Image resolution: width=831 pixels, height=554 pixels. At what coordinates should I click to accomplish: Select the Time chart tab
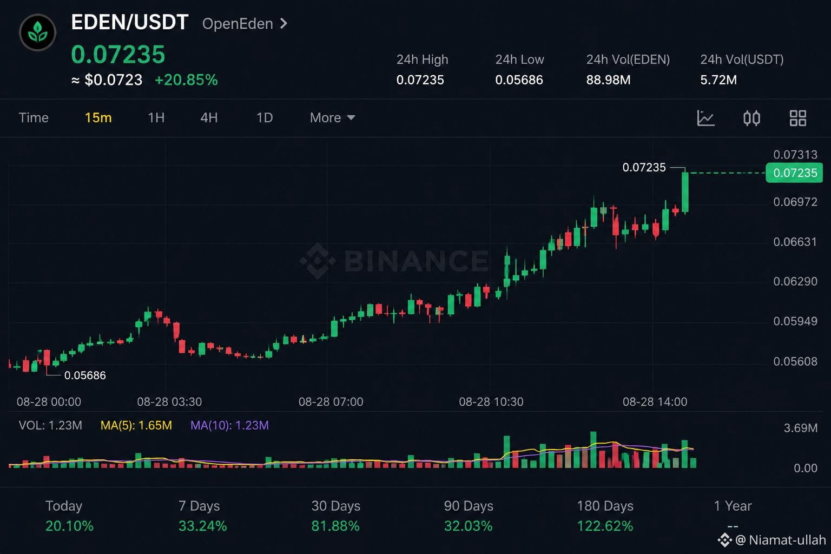(34, 118)
